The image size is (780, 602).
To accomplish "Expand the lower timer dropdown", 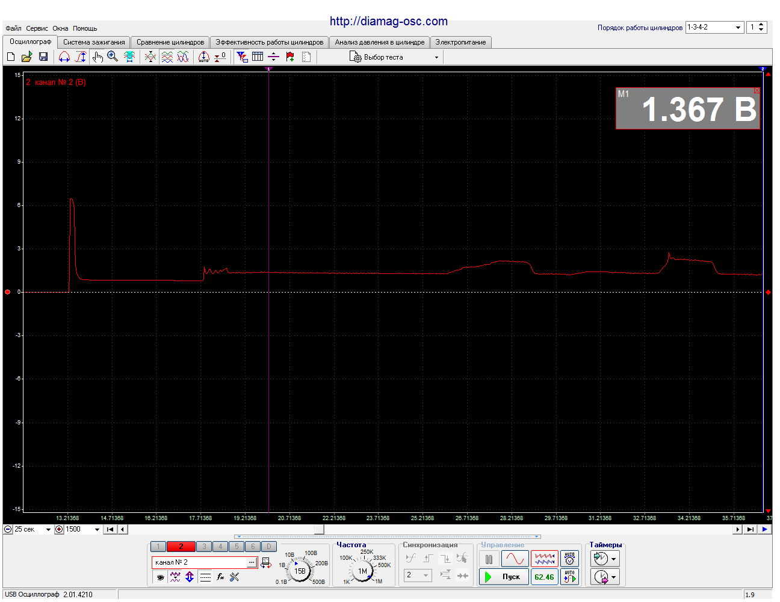I will click(x=613, y=577).
